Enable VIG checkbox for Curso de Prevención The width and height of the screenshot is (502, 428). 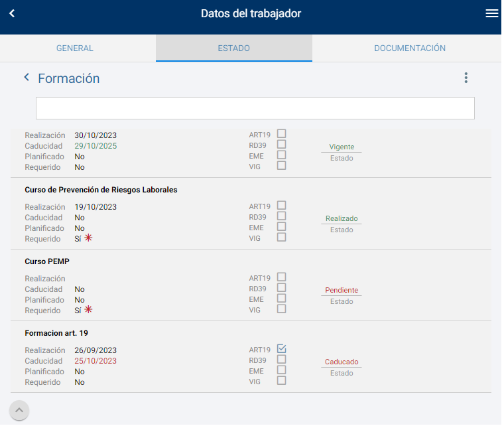click(x=282, y=237)
